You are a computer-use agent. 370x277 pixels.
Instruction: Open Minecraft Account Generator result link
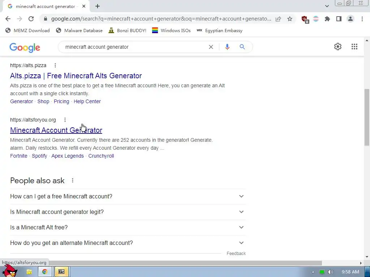[x=56, y=130]
